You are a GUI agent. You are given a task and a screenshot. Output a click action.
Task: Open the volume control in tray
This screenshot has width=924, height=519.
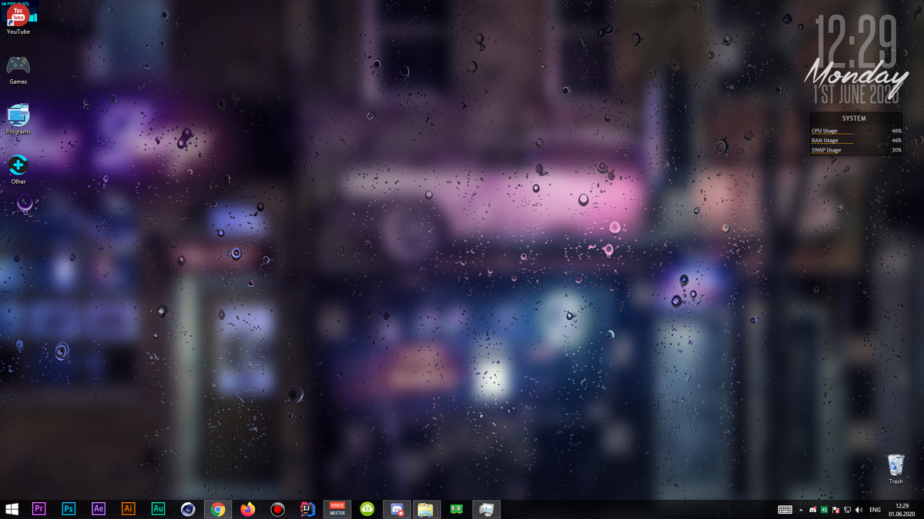click(859, 510)
